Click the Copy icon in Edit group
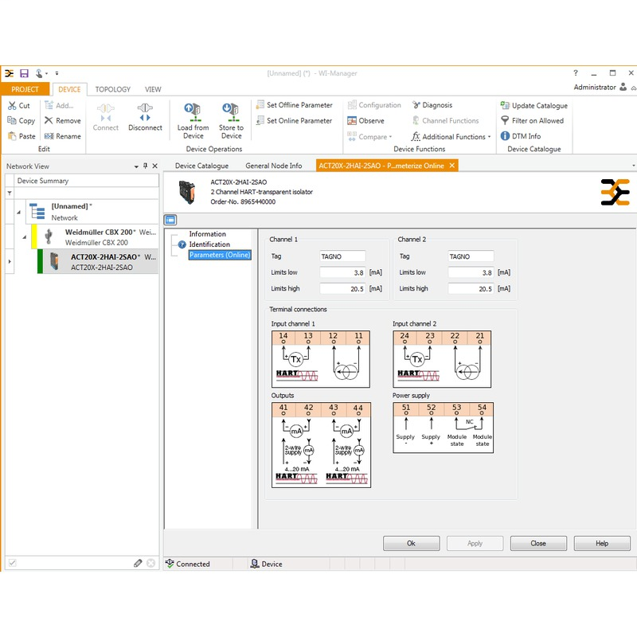Image resolution: width=637 pixels, height=637 pixels. (x=12, y=121)
